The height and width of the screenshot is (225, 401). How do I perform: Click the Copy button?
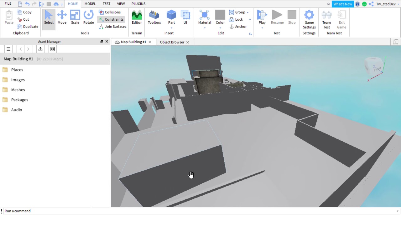[24, 12]
